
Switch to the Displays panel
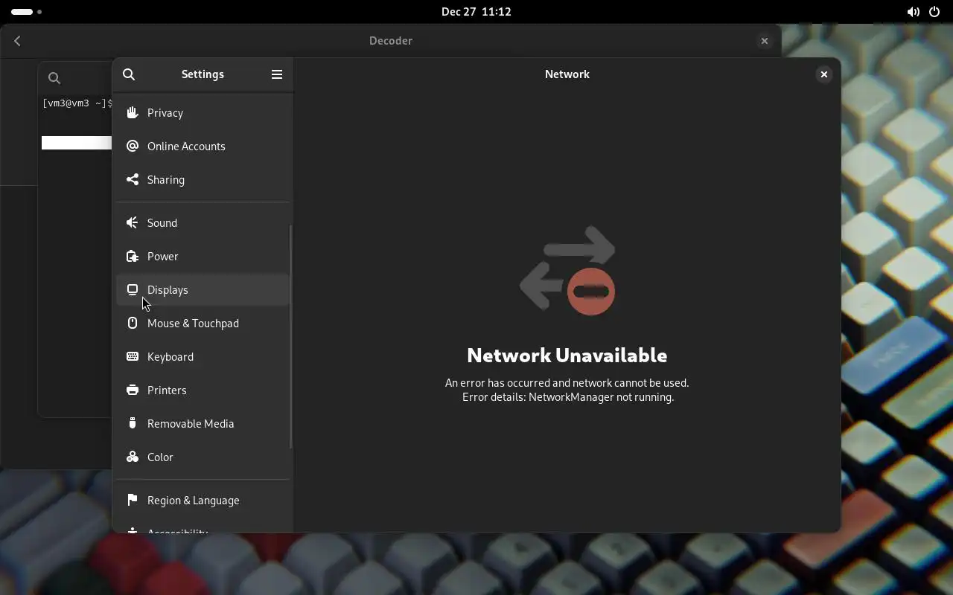click(x=203, y=289)
